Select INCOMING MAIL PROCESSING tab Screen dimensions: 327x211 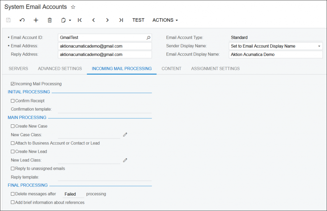click(x=122, y=68)
